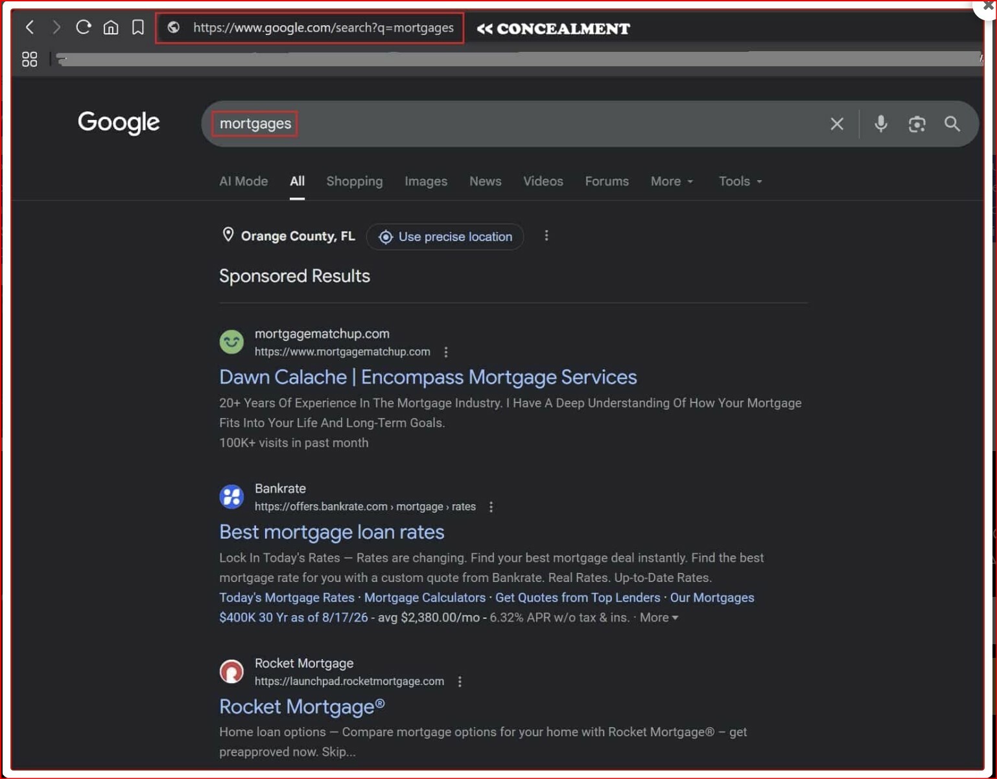Click the address bar URL field
This screenshot has width=997, height=779.
tap(310, 28)
